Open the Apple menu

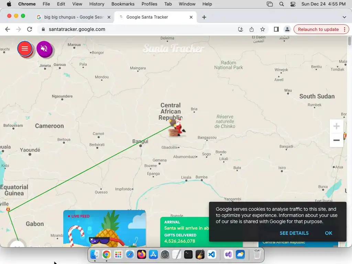coord(9,4)
